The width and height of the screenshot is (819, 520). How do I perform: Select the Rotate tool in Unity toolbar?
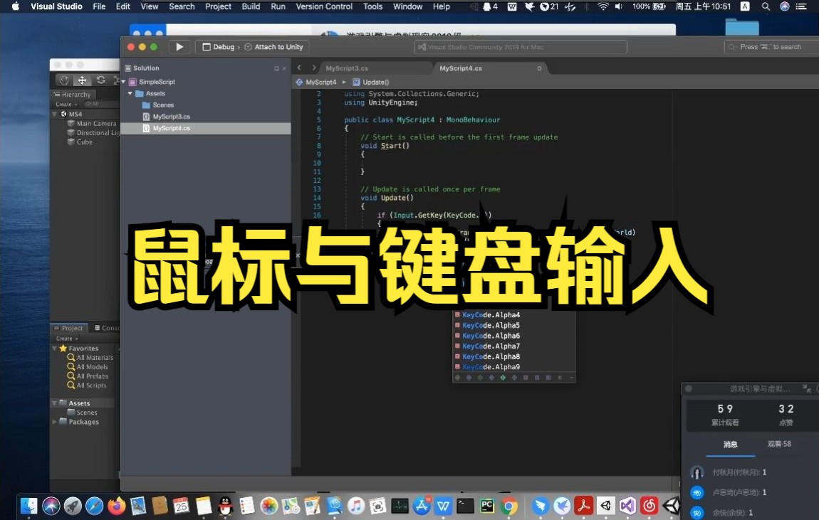[x=101, y=80]
